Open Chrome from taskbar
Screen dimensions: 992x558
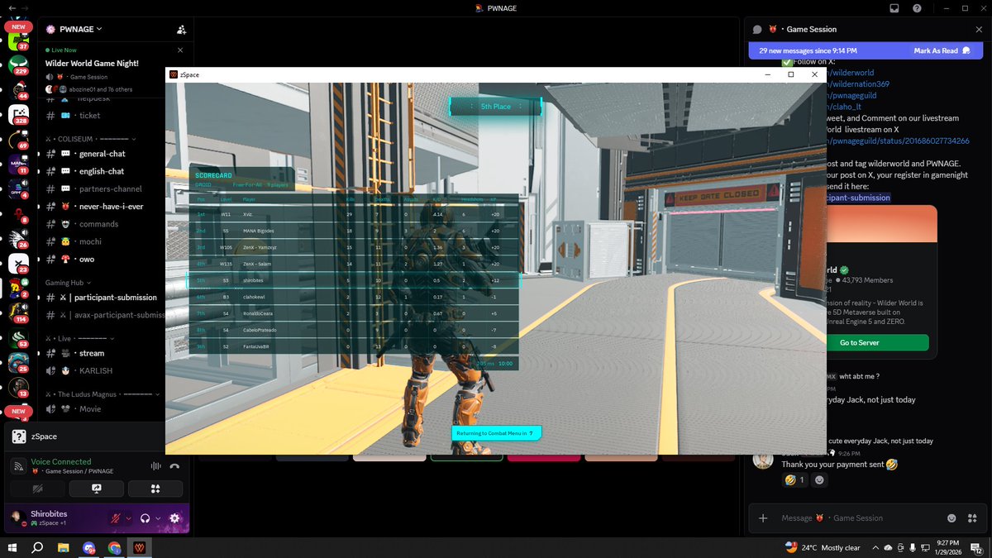coord(114,547)
